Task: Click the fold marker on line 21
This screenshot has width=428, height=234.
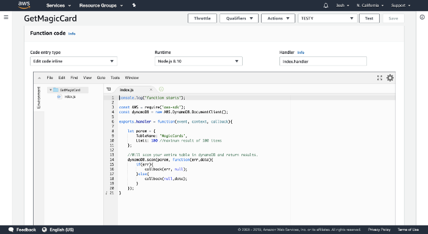Action: [107, 193]
